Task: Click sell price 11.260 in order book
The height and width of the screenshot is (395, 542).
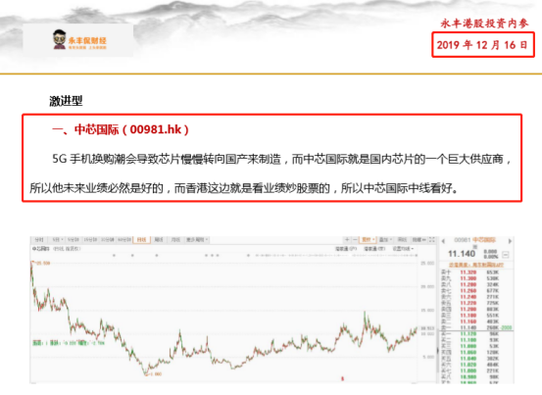Action: [x=468, y=291]
